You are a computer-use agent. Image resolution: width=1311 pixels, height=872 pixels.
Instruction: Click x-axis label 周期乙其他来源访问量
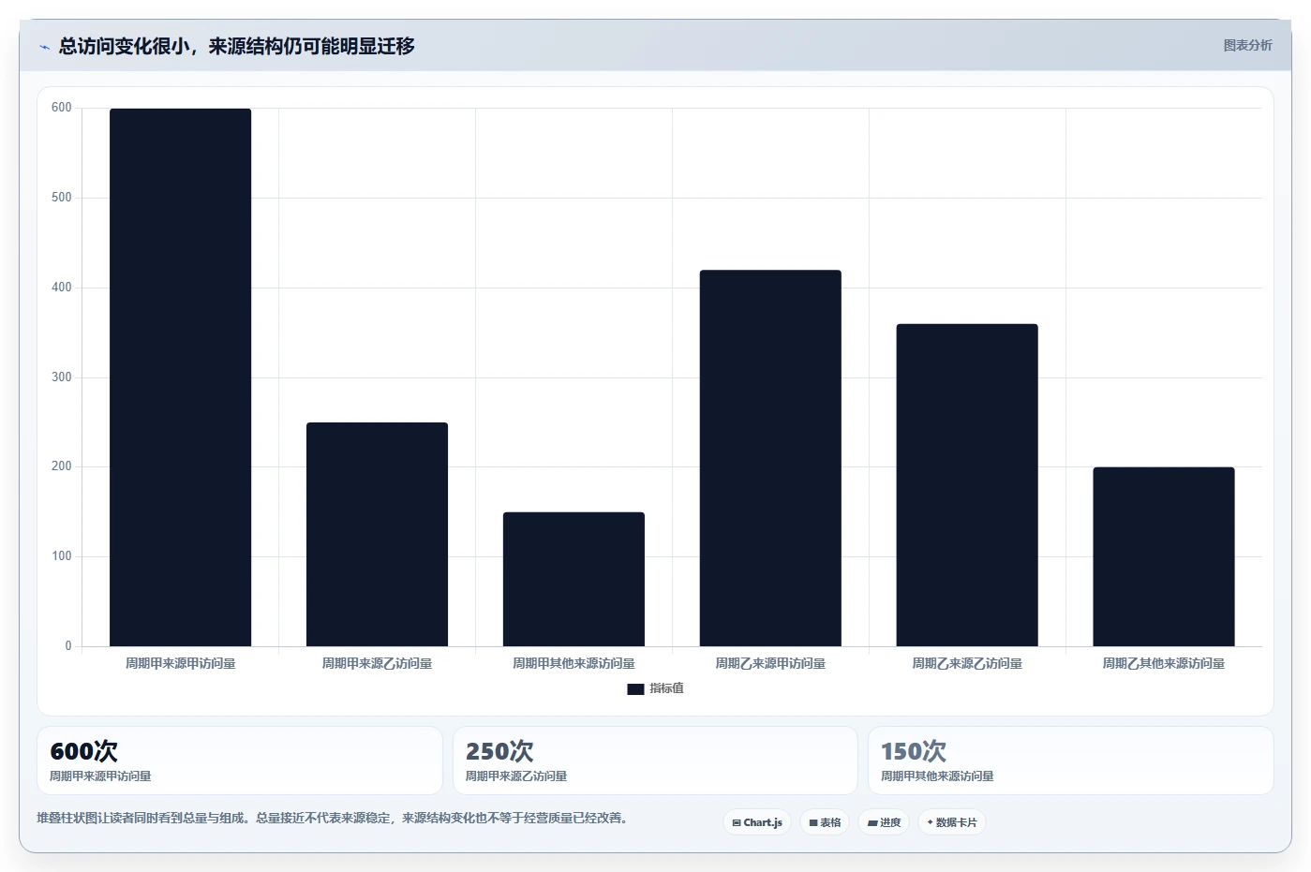pyautogui.click(x=1164, y=663)
